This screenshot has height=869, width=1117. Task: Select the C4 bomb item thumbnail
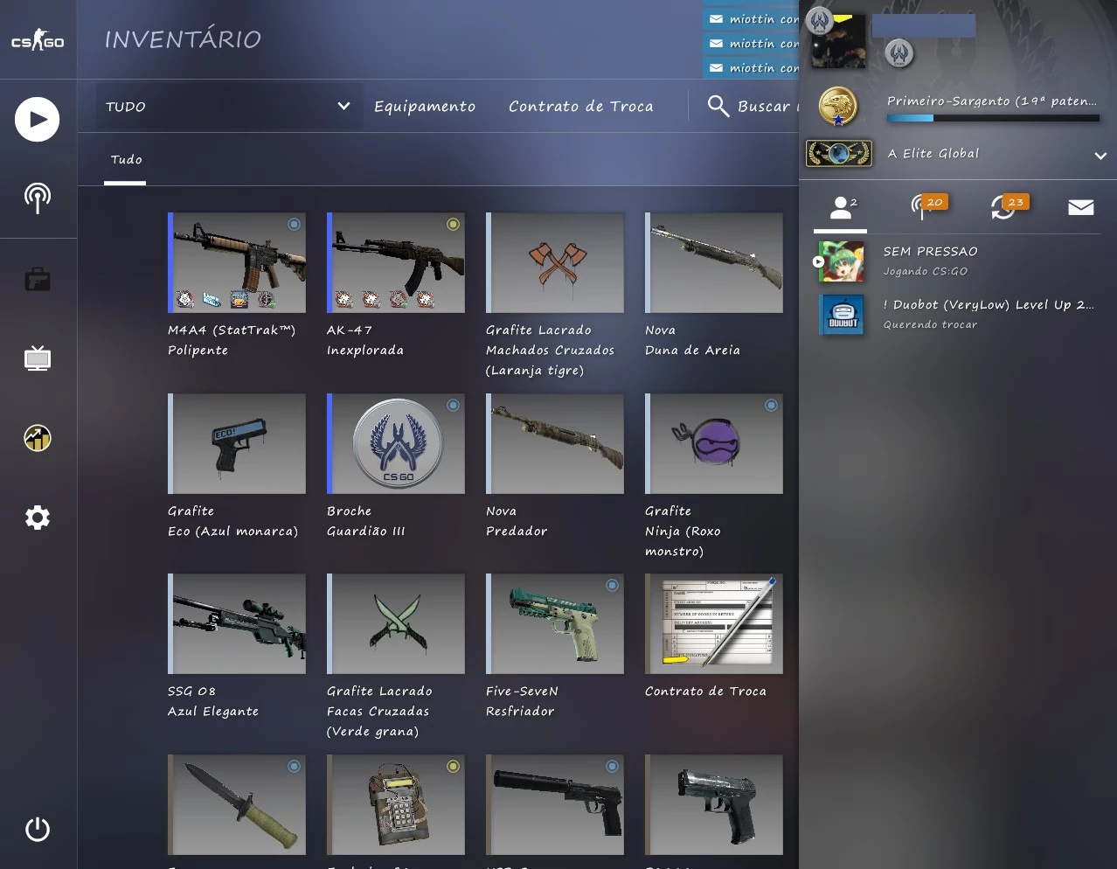coord(396,804)
